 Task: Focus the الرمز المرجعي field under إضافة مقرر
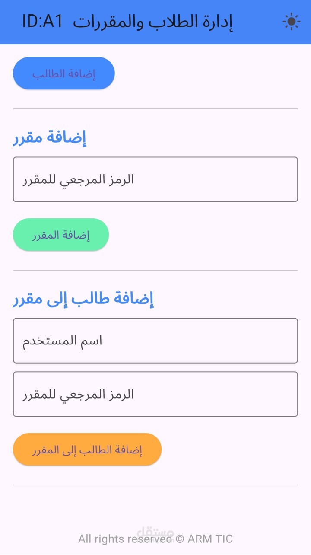(155, 179)
